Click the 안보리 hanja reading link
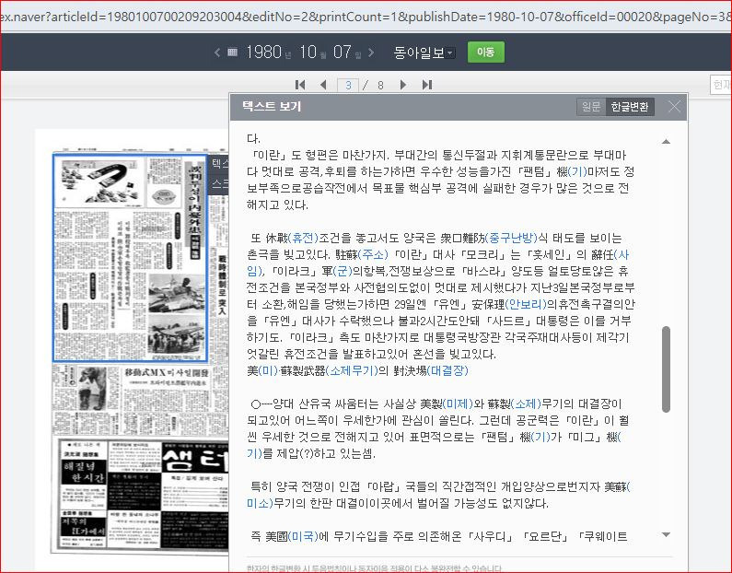 coord(526,305)
